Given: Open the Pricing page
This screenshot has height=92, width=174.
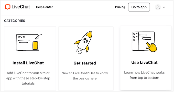Looking at the screenshot, I should (x=120, y=7).
